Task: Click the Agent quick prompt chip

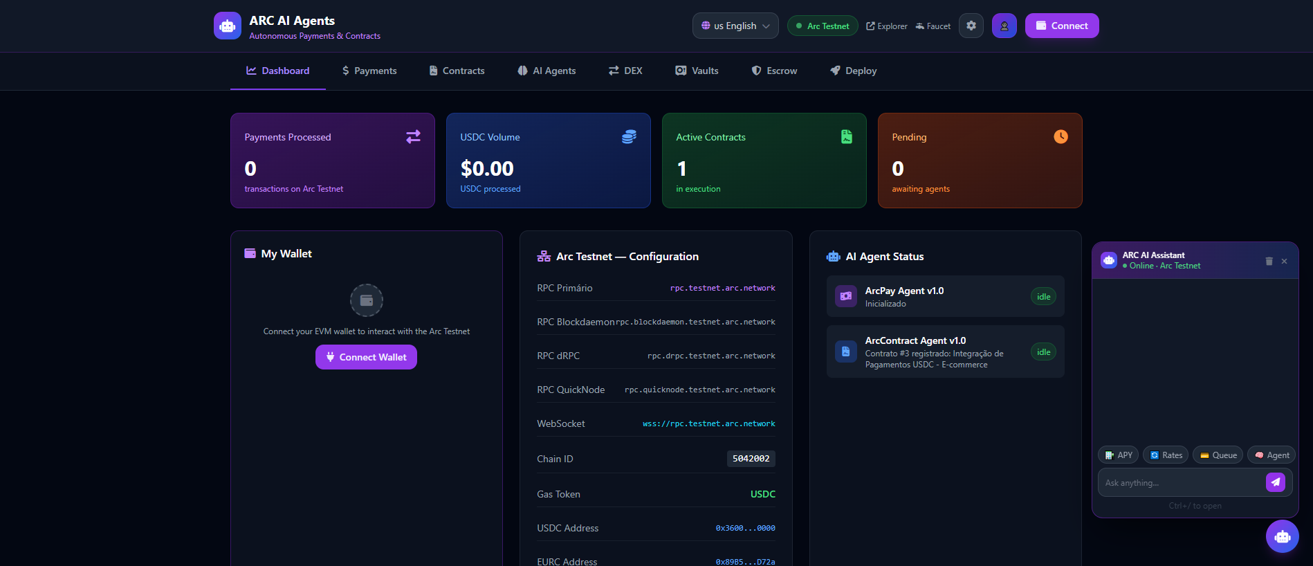Action: (x=1271, y=455)
